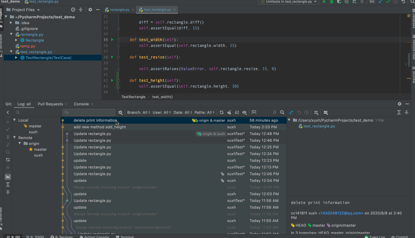415x238 pixels.
Task: Open the Python Console tool window
Action: click(94, 237)
